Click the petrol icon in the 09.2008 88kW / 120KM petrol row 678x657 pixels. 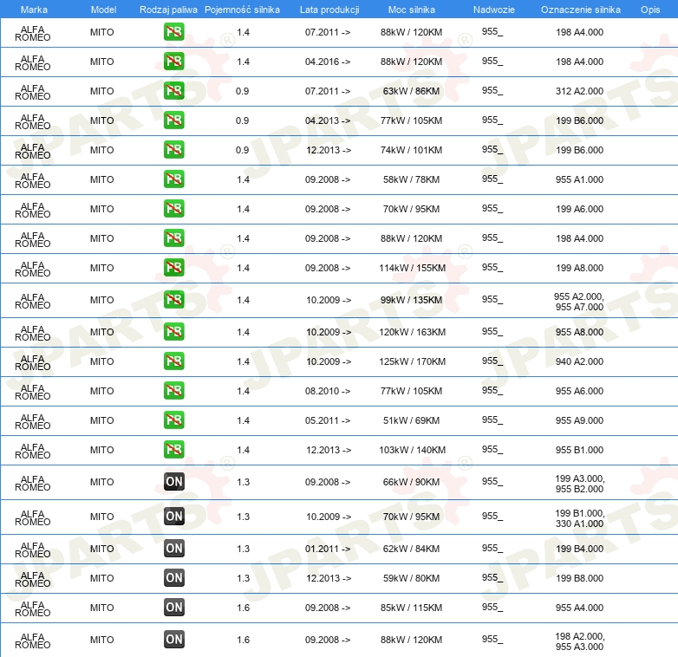pyautogui.click(x=173, y=237)
